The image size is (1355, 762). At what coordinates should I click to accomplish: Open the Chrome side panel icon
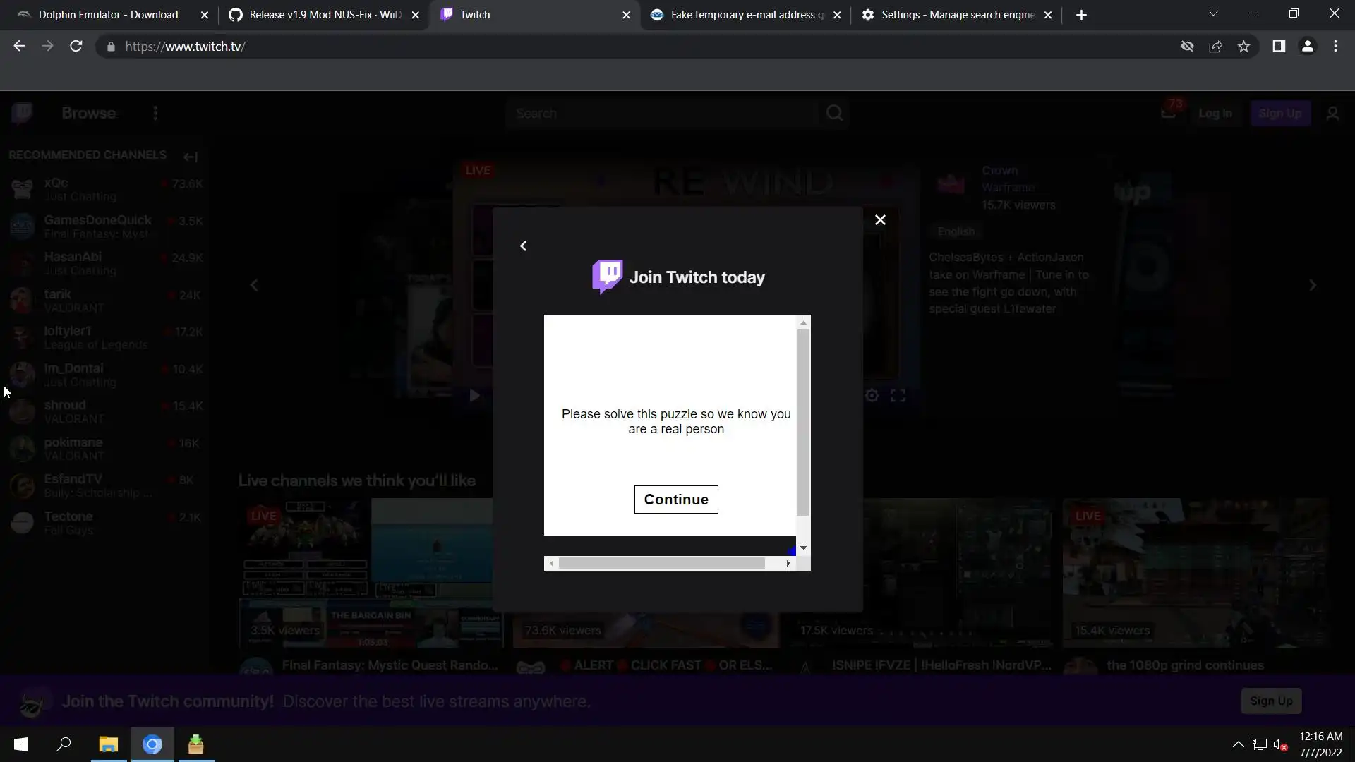[1278, 47]
